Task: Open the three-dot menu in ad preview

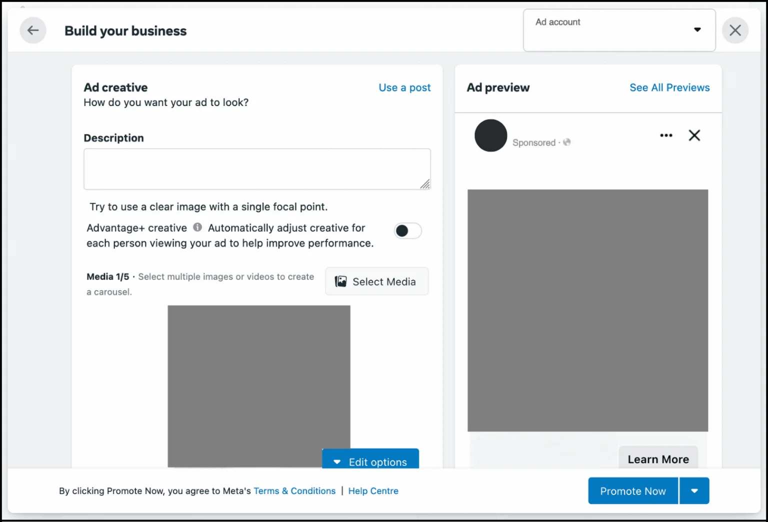Action: coord(665,135)
